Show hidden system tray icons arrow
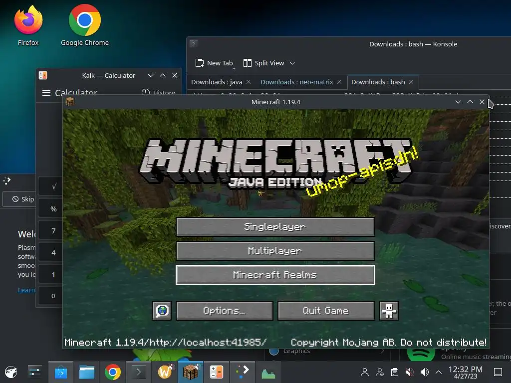Screen dimensions: 511x383 click(x=439, y=372)
